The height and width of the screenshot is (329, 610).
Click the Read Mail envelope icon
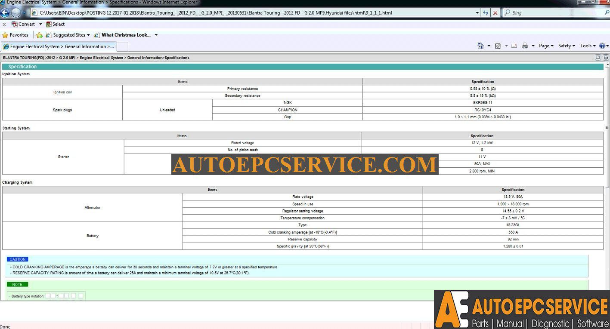[x=514, y=46]
